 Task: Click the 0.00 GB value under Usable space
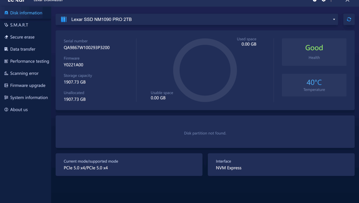158,98
